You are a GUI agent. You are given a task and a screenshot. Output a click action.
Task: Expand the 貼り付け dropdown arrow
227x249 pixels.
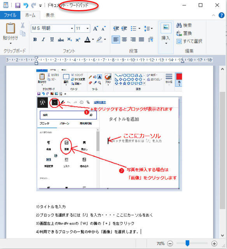point(10,43)
